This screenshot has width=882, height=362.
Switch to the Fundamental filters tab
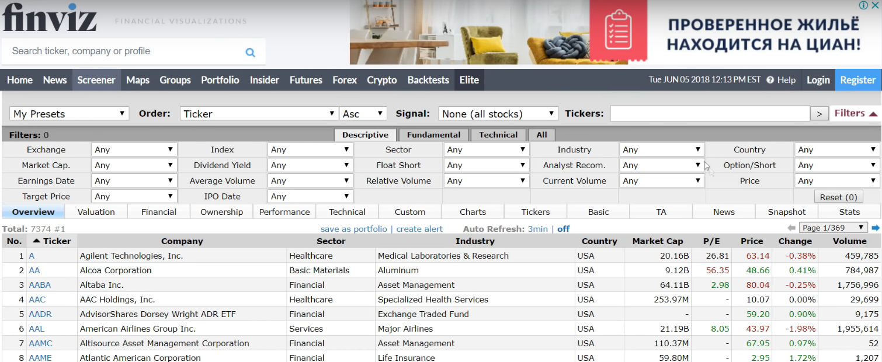pos(433,135)
